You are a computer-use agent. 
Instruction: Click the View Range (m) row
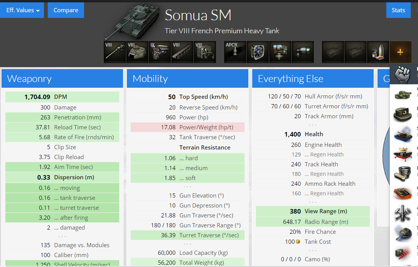pos(313,211)
